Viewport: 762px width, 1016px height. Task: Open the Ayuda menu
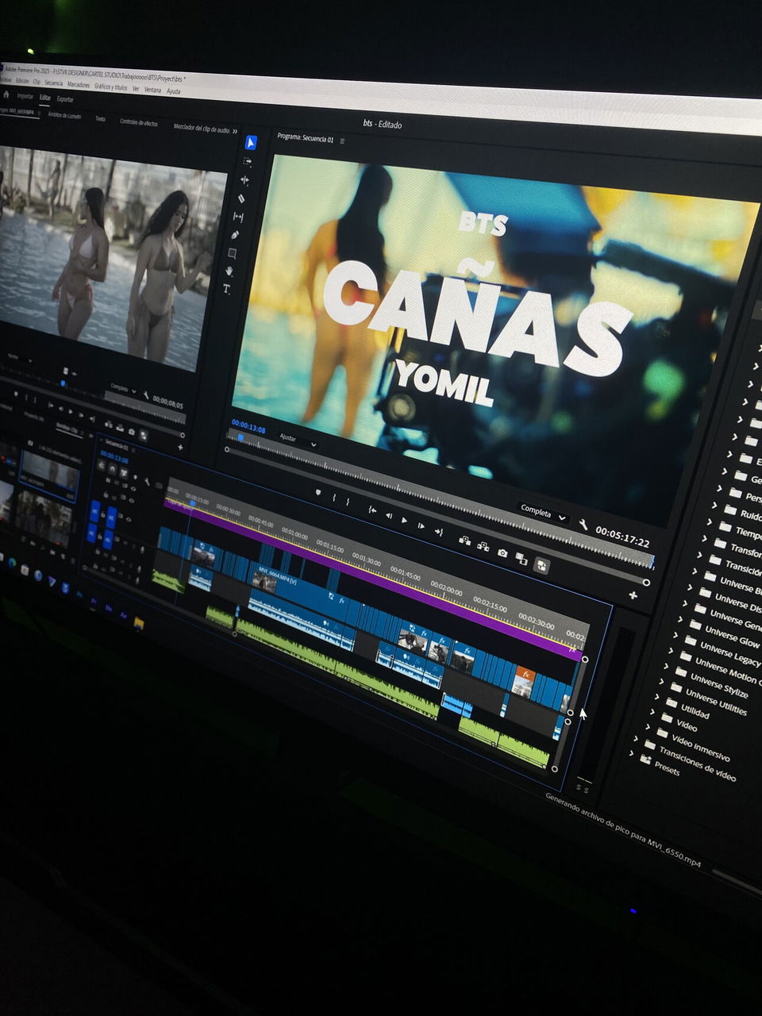(173, 91)
